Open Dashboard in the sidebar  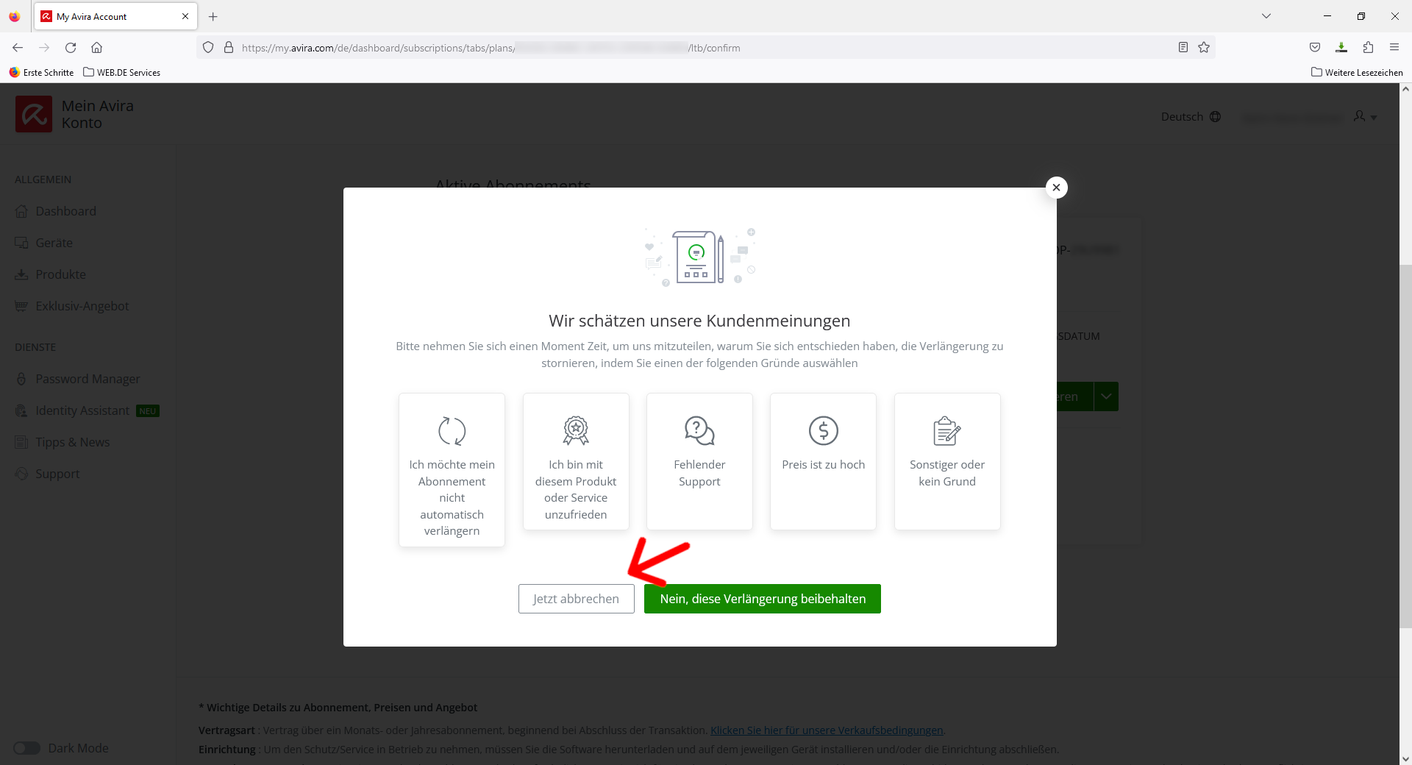(x=65, y=211)
